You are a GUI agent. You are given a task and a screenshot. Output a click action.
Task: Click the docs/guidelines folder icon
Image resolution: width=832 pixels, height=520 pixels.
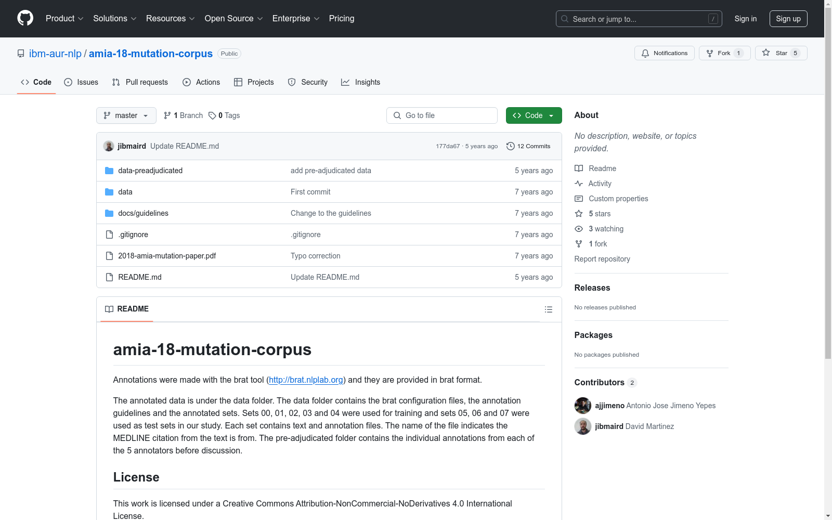coord(109,213)
